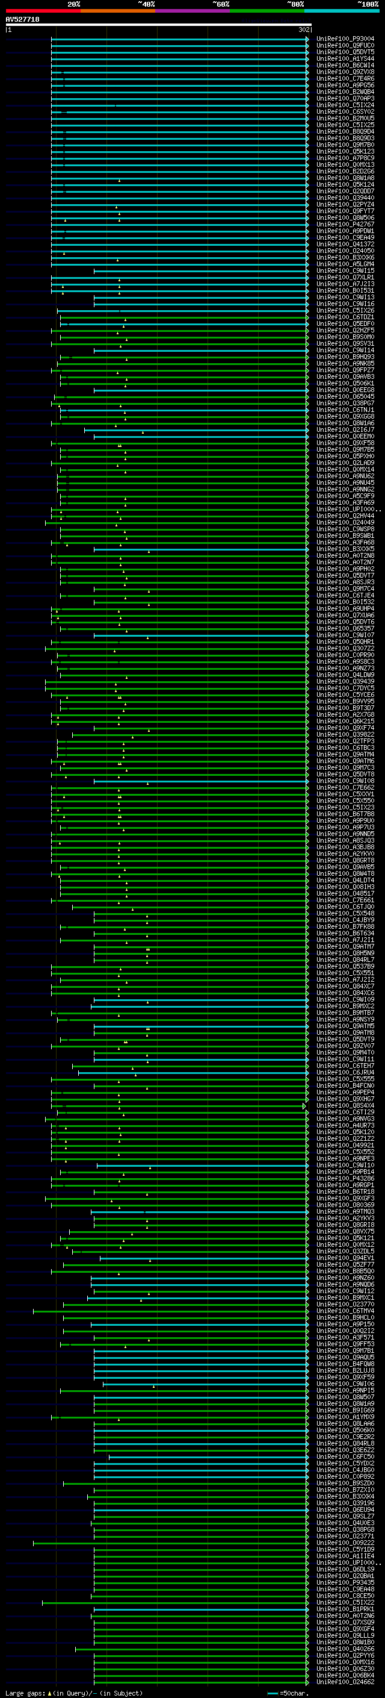Select the UniRef100_A3F571 label
This screenshot has height=1698, width=385.
(345, 1337)
